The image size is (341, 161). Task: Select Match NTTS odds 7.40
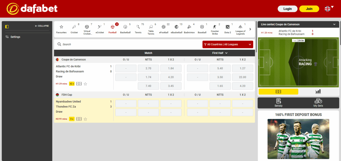(148, 86)
